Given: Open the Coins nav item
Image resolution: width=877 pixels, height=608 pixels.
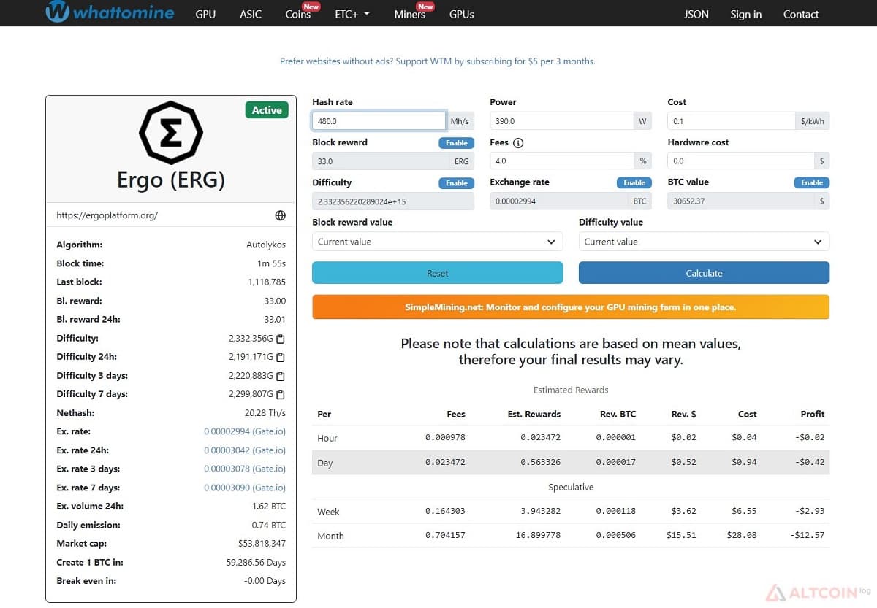Looking at the screenshot, I should [299, 14].
